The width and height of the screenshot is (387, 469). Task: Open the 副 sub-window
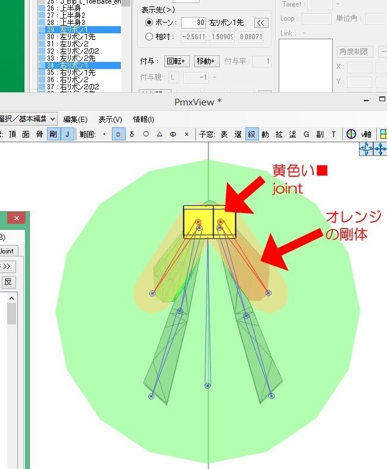pyautogui.click(x=320, y=135)
